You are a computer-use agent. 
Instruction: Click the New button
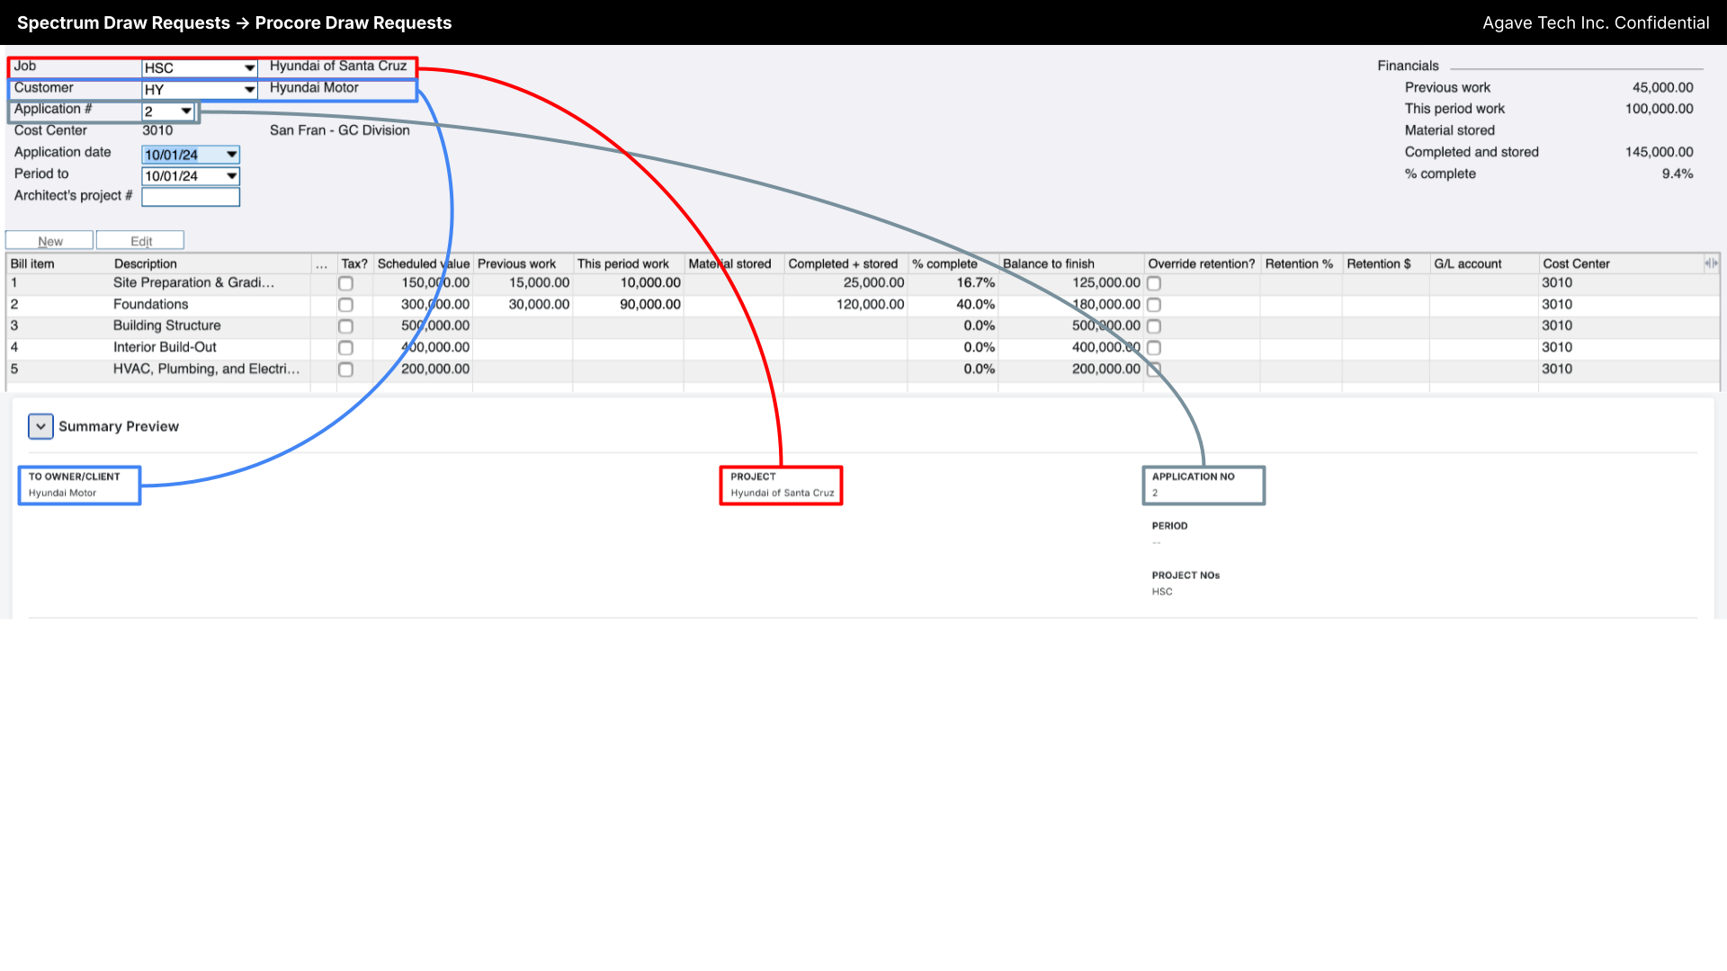49,241
